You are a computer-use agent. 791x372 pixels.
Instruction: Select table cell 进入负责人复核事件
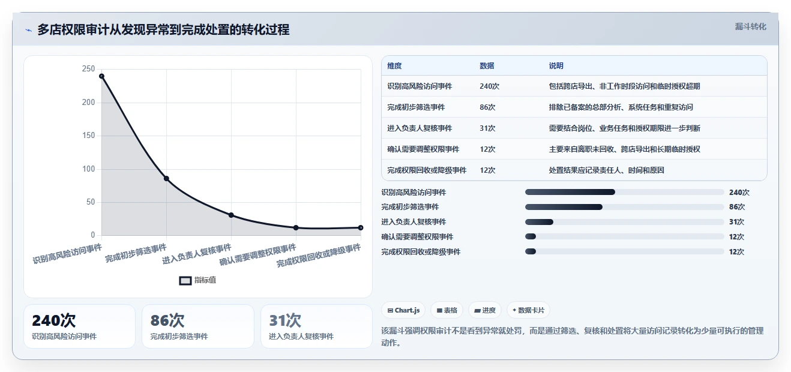pos(420,128)
